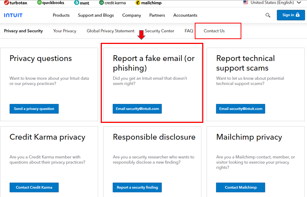The height and width of the screenshot is (197, 307).
Task: Click the United States flag icon
Action: point(245,3)
